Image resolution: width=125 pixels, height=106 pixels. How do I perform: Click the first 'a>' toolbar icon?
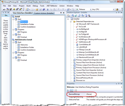pyautogui.click(x=4, y=9)
